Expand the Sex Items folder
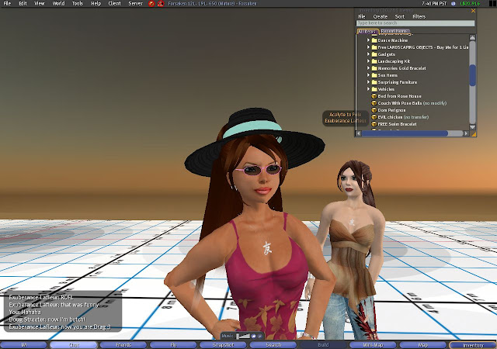 coord(368,75)
